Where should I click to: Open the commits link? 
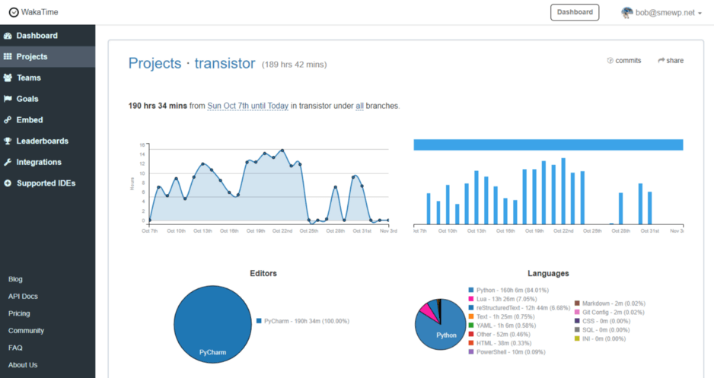tap(624, 61)
